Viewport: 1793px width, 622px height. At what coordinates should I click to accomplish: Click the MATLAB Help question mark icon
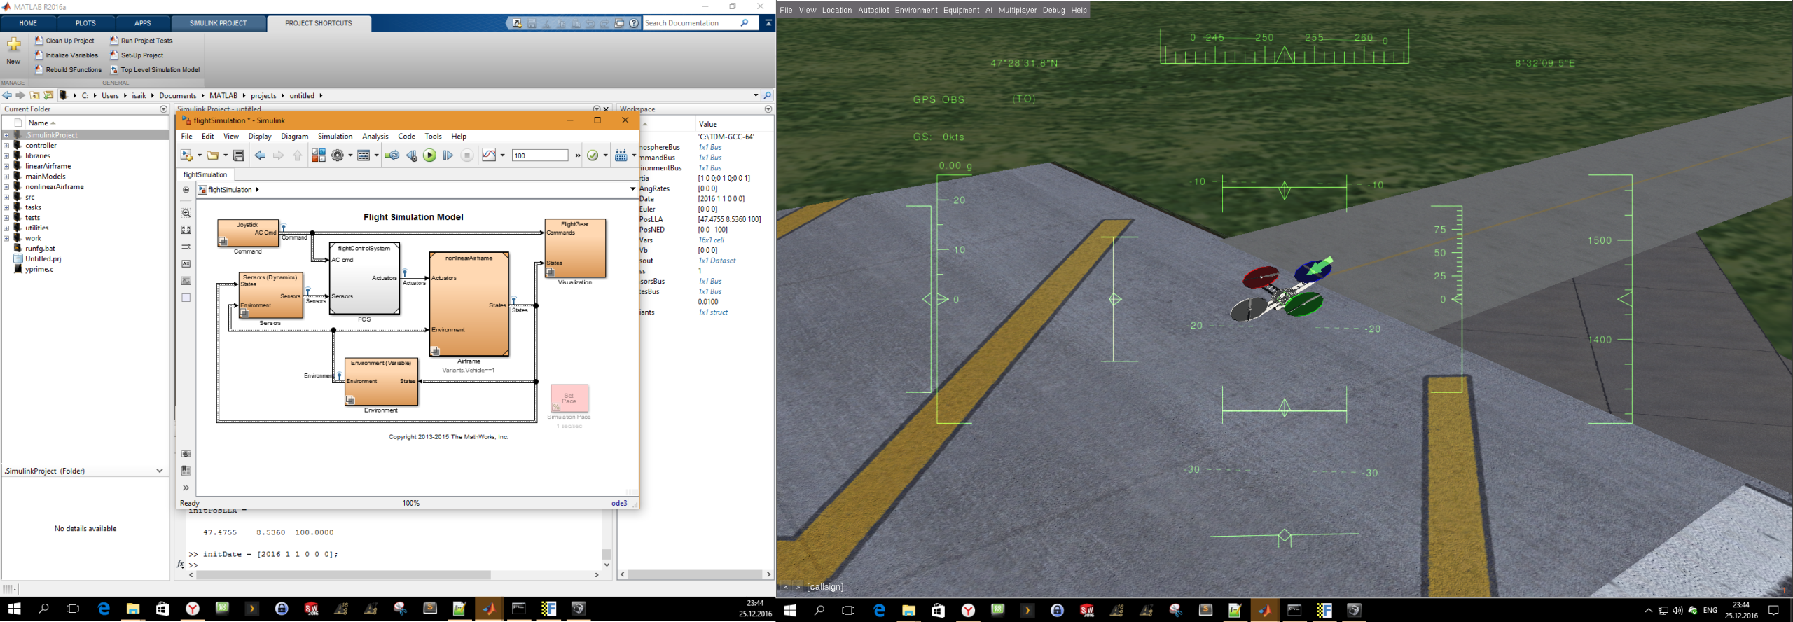[x=634, y=23]
